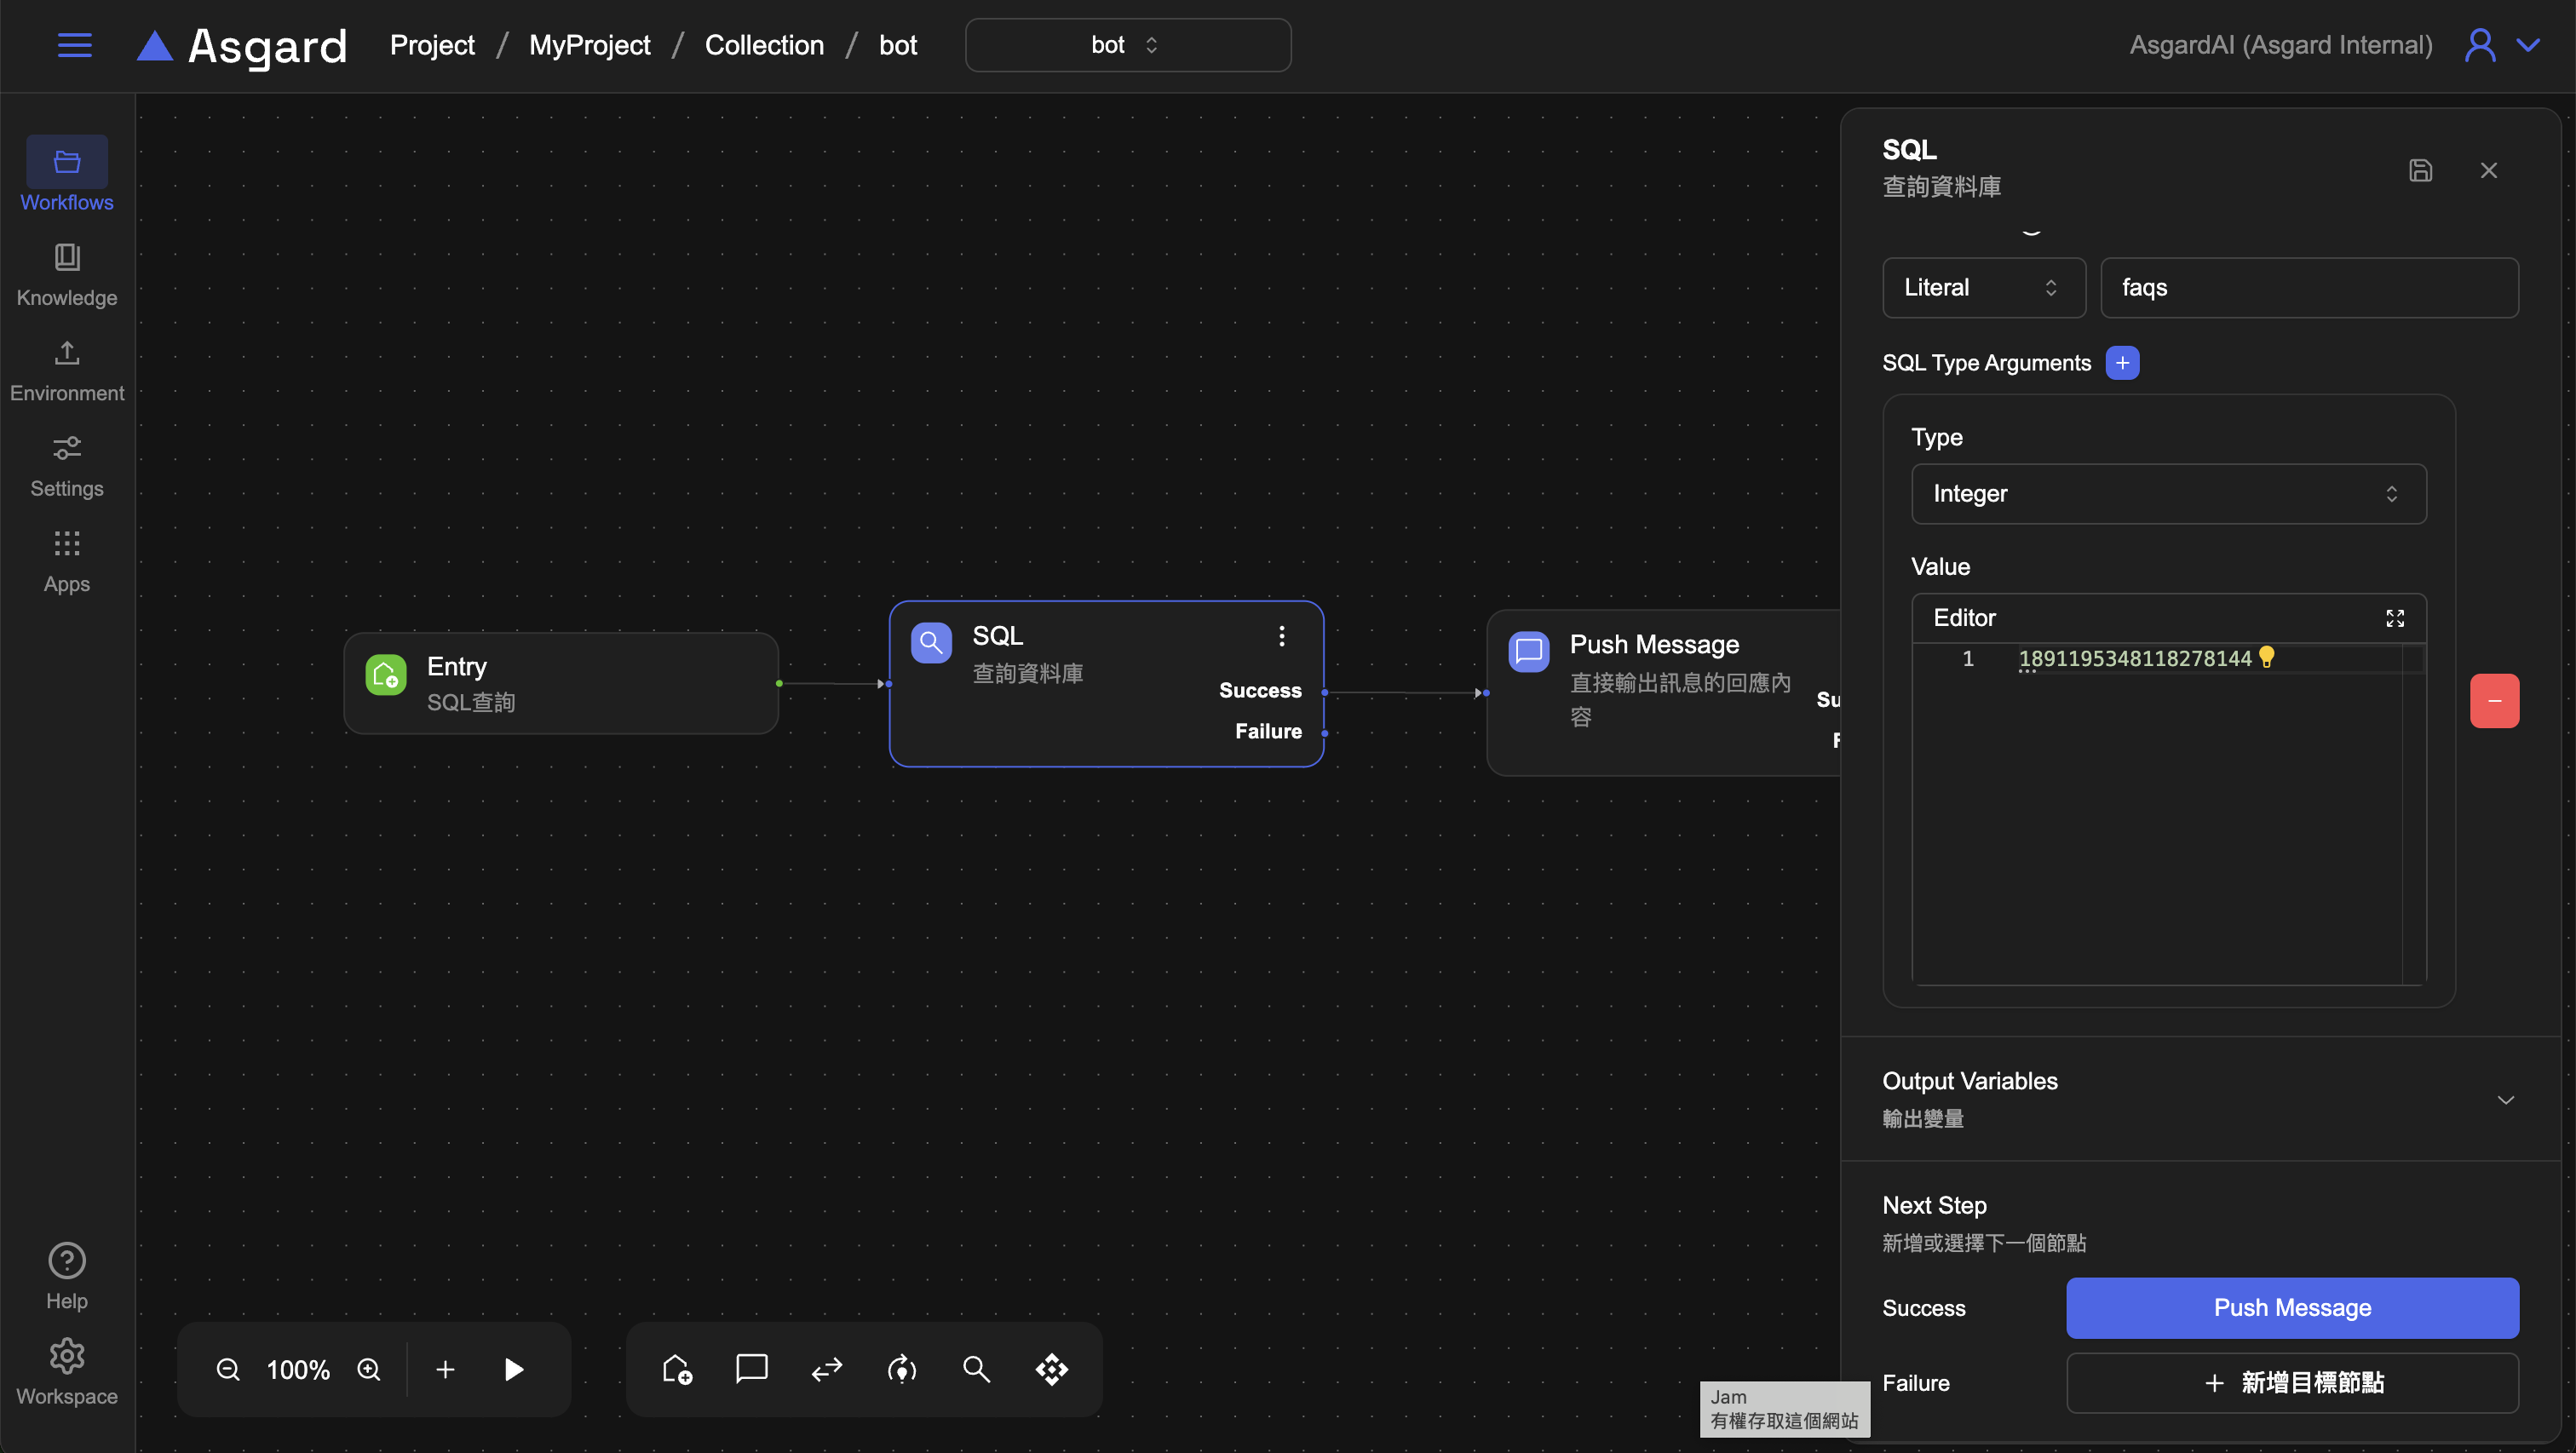Open the Integer type dropdown
This screenshot has width=2576, height=1453.
pos(2168,494)
